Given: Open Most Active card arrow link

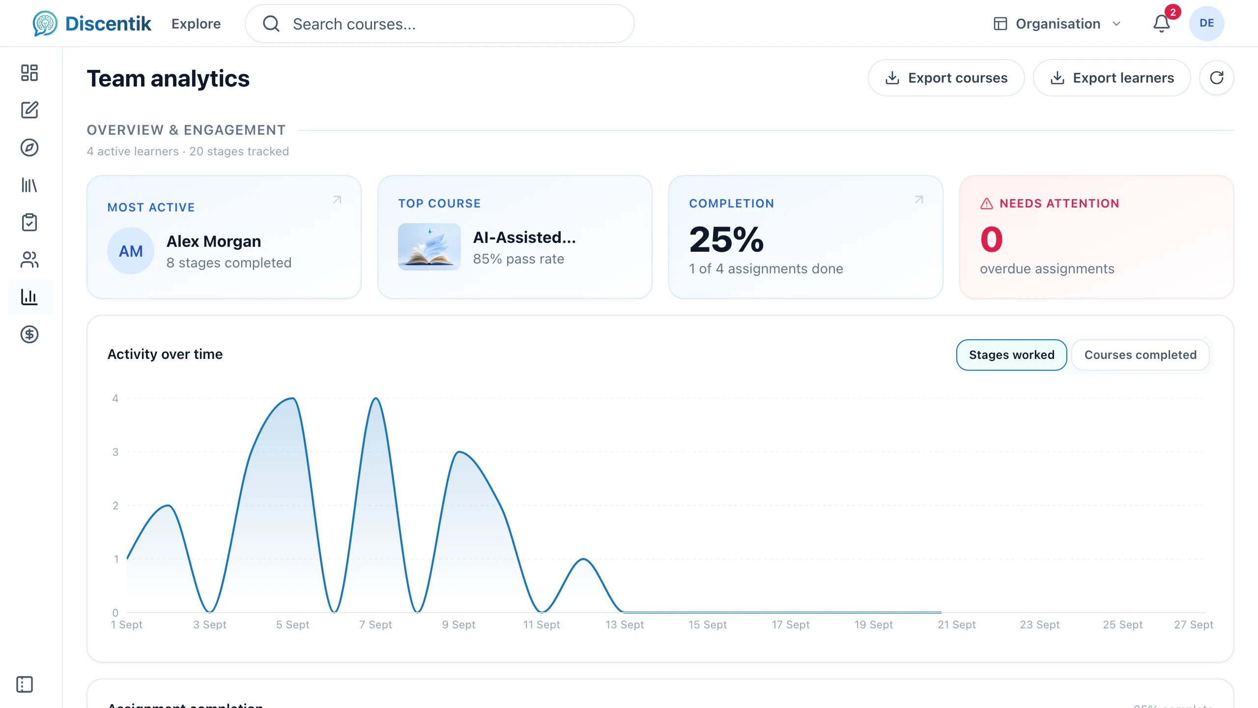Looking at the screenshot, I should (337, 200).
